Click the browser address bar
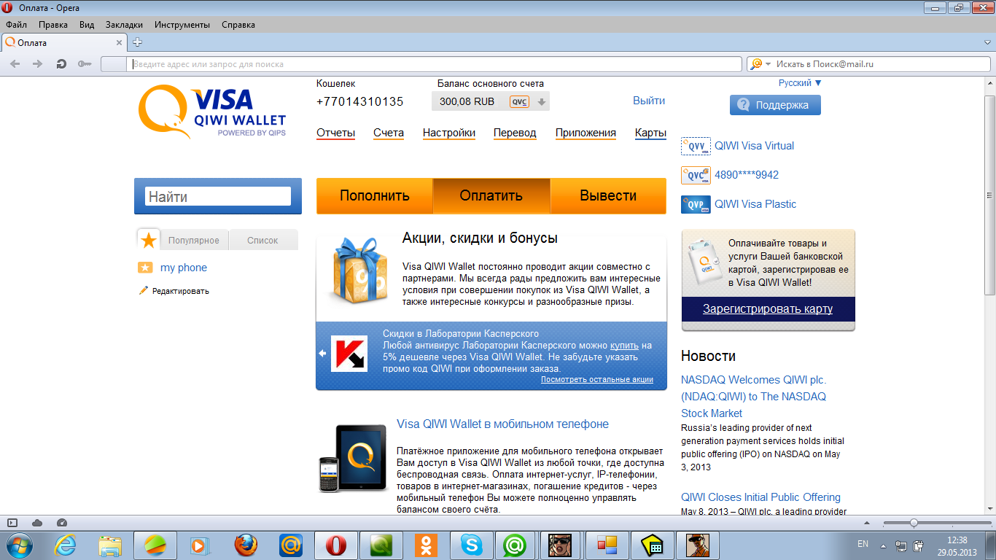The width and height of the screenshot is (996, 560). [x=435, y=64]
